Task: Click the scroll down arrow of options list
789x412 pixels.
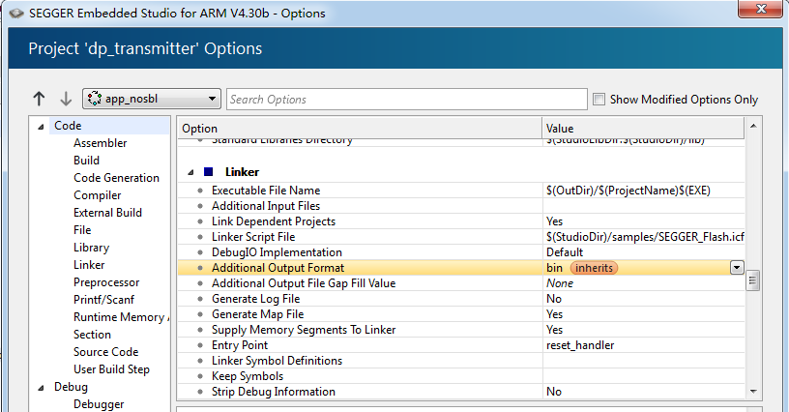Action: tap(753, 392)
